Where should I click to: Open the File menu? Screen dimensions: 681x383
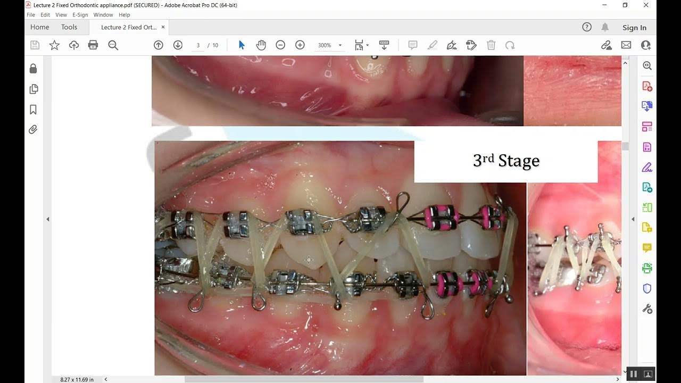tap(31, 15)
